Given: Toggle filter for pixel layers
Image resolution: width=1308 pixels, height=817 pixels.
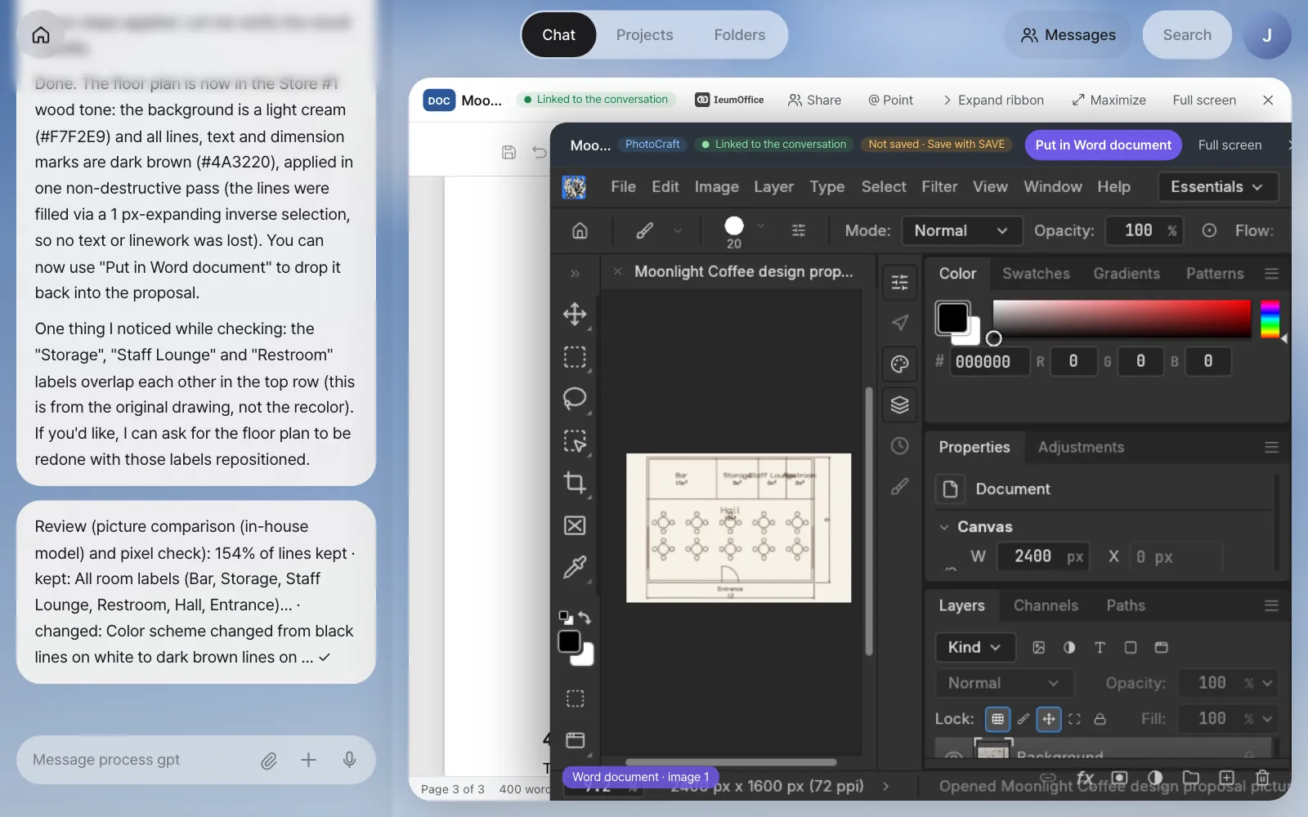Looking at the screenshot, I should point(1038,647).
